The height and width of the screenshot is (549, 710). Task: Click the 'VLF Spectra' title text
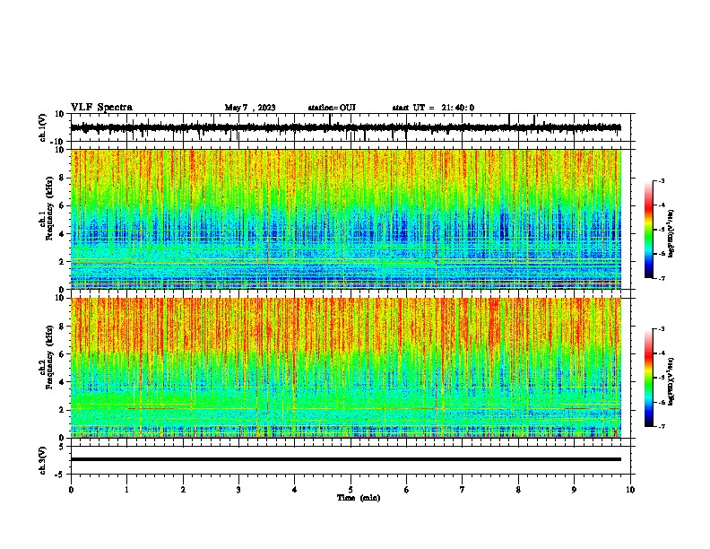point(101,107)
